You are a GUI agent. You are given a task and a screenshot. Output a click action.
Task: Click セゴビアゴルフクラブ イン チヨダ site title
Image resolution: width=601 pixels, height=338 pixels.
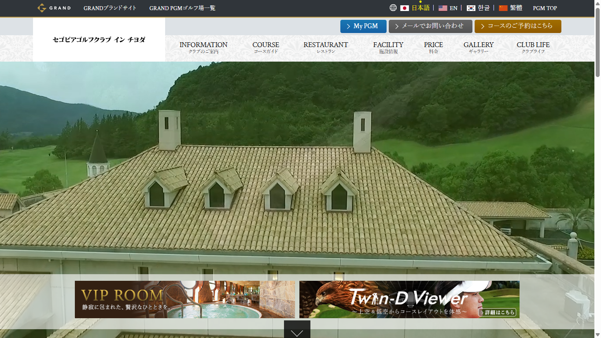point(99,40)
